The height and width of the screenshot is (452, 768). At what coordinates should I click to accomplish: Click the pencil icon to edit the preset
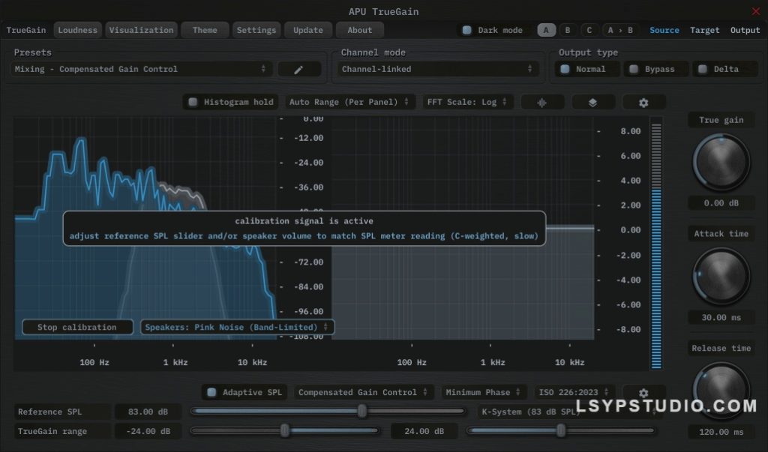click(299, 68)
